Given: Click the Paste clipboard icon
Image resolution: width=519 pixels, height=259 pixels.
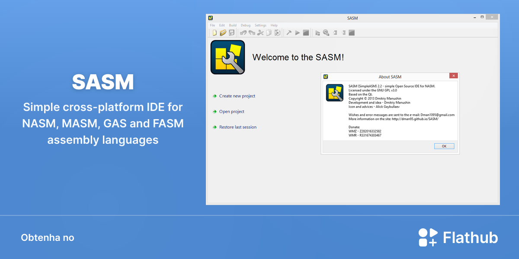Looking at the screenshot, I should [277, 32].
